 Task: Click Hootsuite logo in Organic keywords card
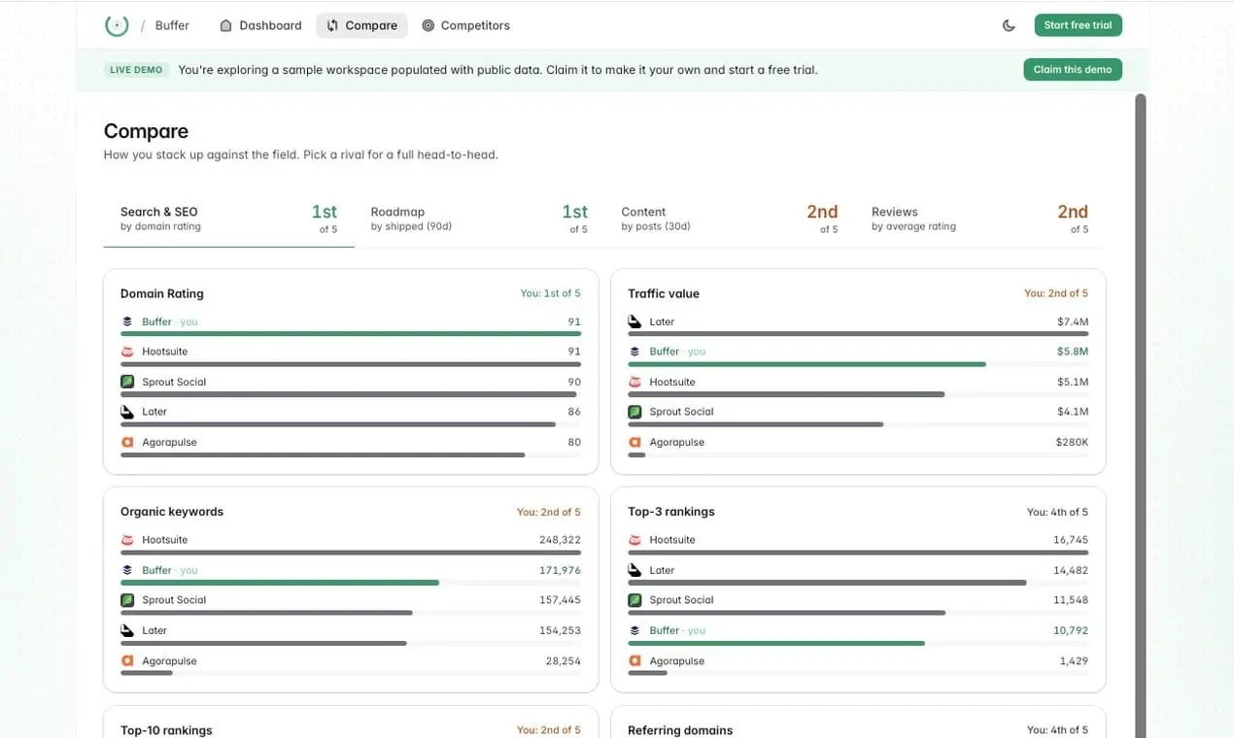point(126,540)
